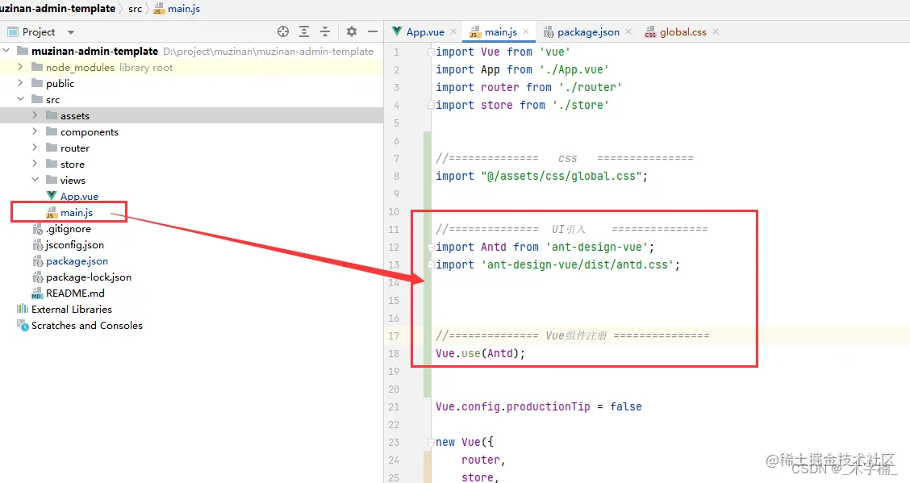Select App.vue in the project tree

[x=79, y=197]
